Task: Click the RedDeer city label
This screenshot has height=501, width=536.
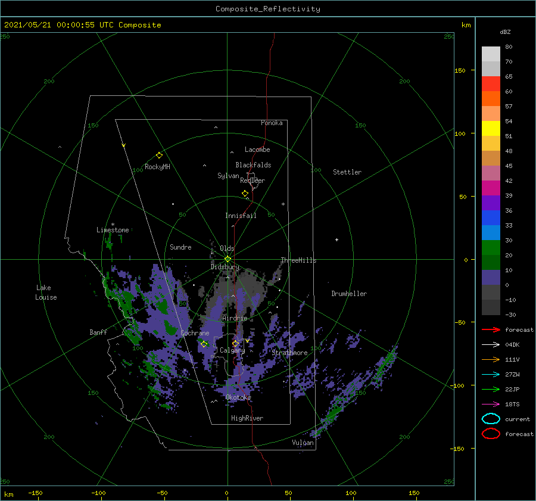Action: [x=253, y=181]
